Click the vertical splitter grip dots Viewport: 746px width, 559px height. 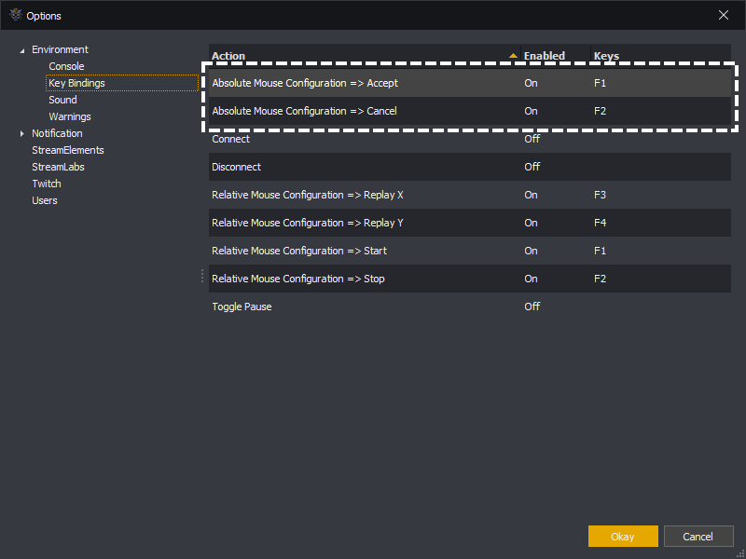click(202, 276)
